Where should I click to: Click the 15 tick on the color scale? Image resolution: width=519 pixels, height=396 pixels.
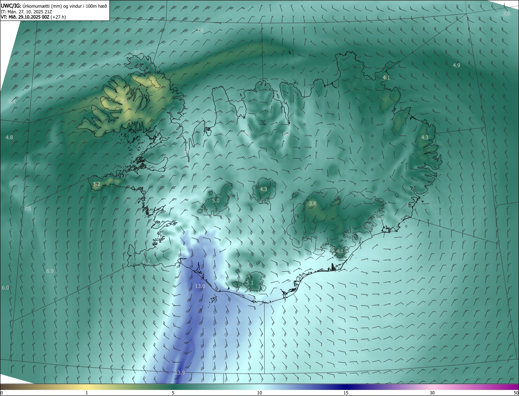coord(346,393)
